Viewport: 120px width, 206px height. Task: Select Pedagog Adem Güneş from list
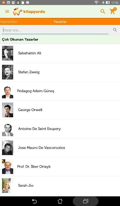(x=60, y=91)
